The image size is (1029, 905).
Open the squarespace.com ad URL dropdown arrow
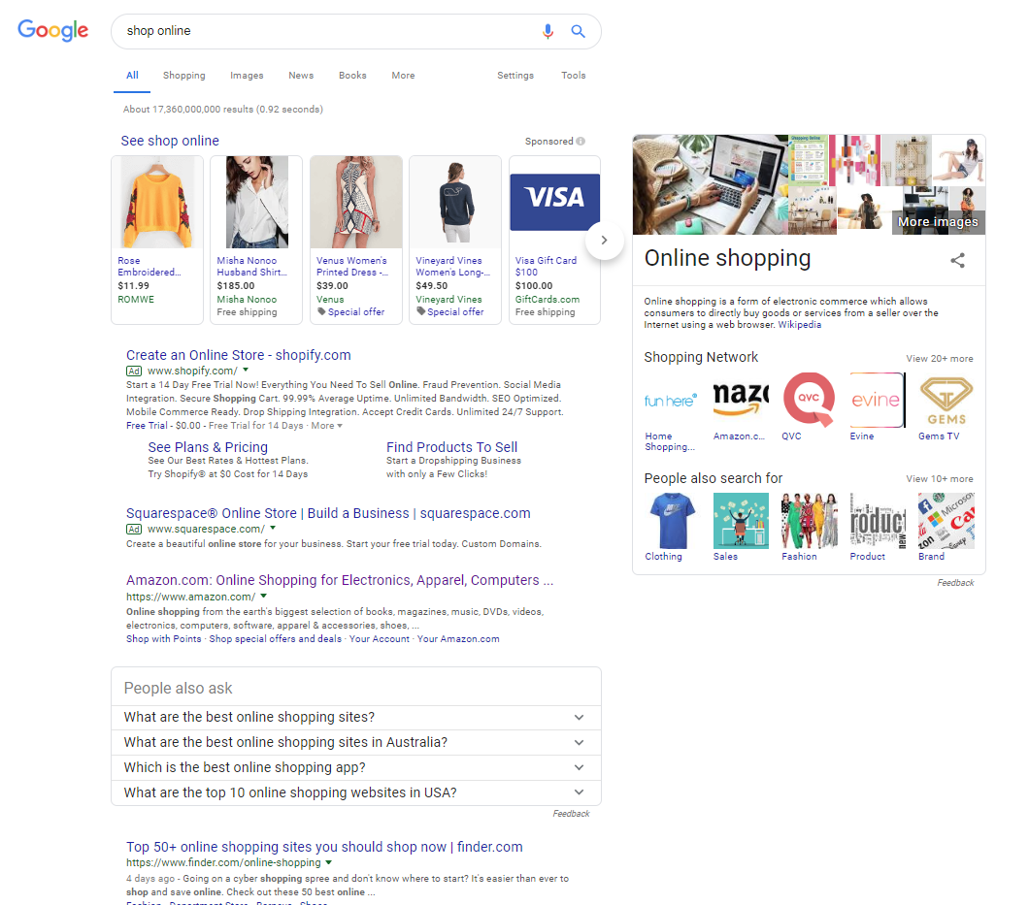click(x=273, y=528)
